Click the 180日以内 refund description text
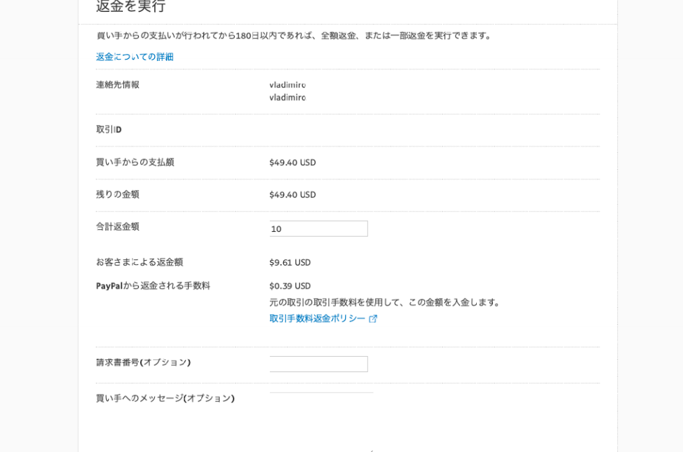 point(295,36)
